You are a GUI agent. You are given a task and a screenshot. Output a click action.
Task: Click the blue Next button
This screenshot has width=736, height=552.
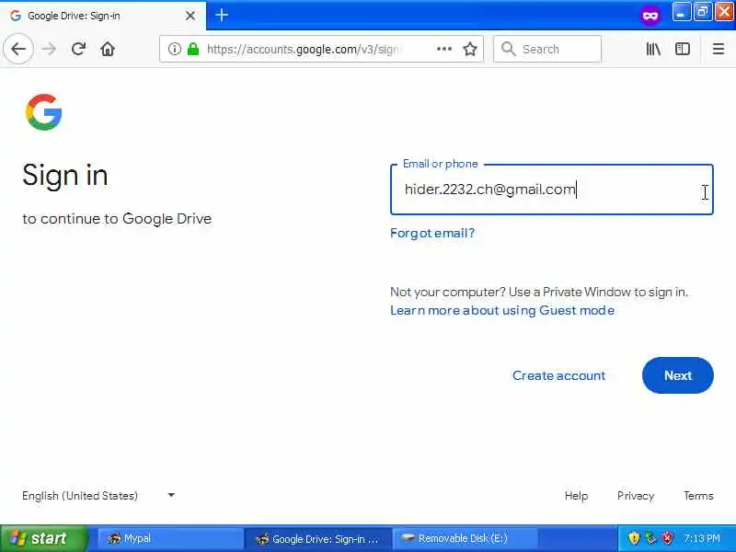point(678,375)
